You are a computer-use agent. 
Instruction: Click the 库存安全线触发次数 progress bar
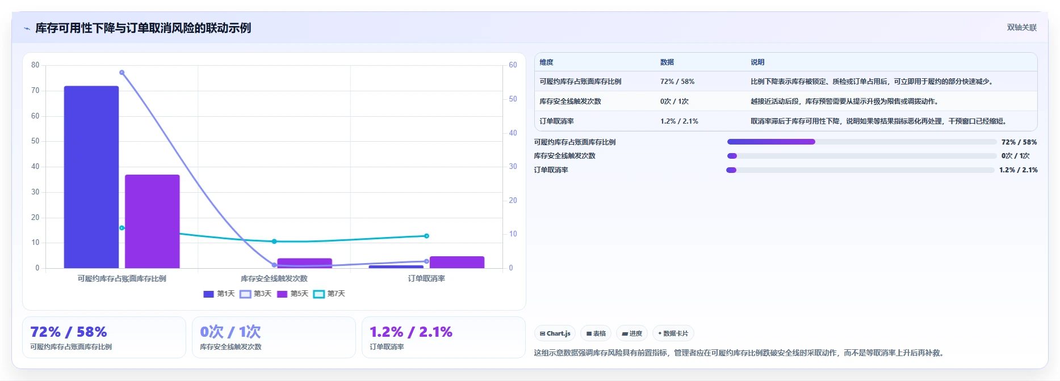click(862, 156)
